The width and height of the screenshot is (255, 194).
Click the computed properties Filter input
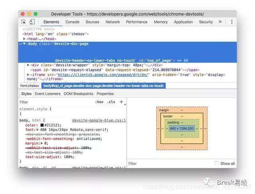click(x=170, y=163)
